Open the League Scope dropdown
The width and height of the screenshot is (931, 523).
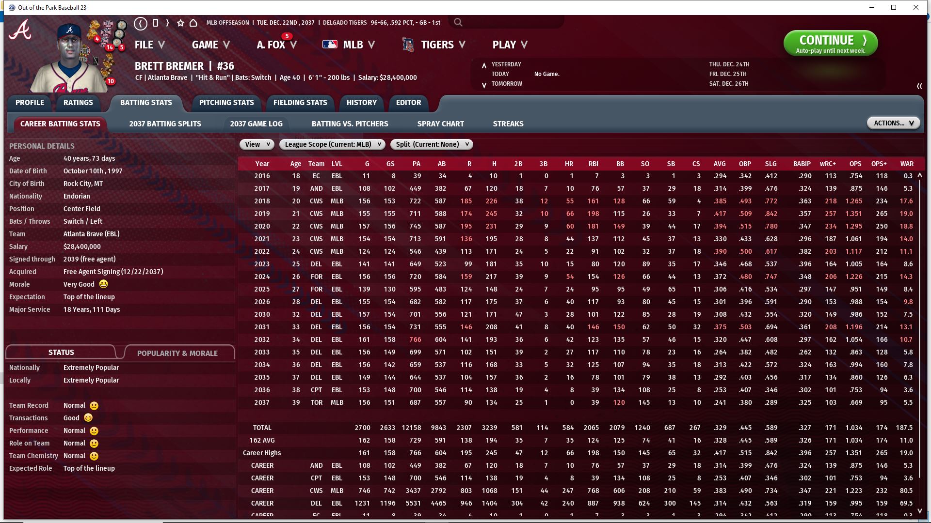click(332, 144)
